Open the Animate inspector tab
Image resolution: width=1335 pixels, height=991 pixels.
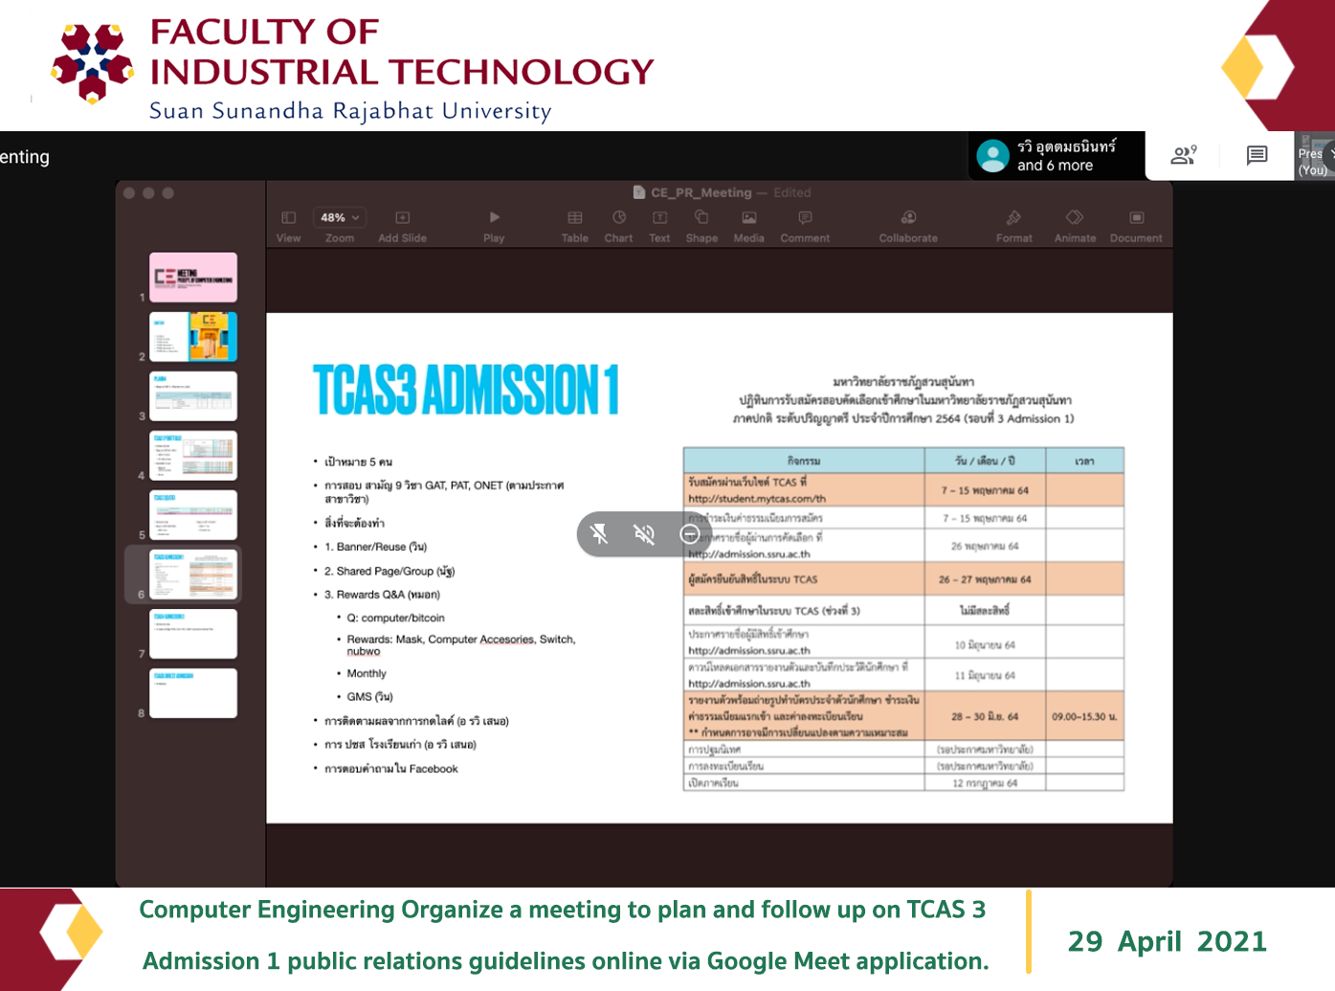coord(1075,218)
